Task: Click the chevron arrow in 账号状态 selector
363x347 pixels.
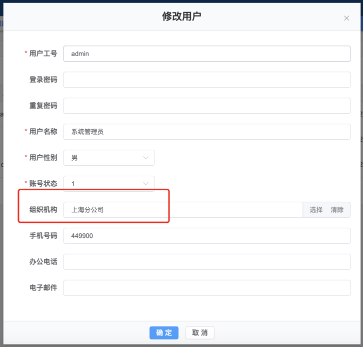Action: 145,184
